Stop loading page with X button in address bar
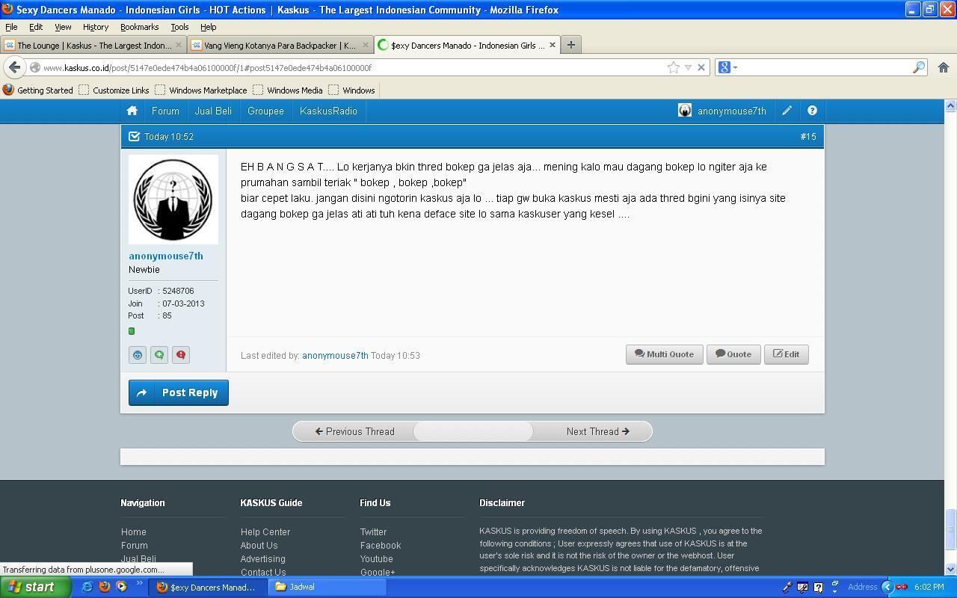957x598 pixels. coord(701,67)
